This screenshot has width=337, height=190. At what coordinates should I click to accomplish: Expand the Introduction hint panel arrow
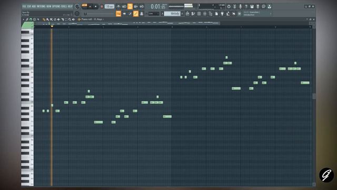271,14
